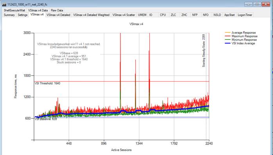Image resolution: width=273 pixels, height=155 pixels.
Task: Click the 'VSImax v4.1 average = 951' text
Action: tap(69, 56)
